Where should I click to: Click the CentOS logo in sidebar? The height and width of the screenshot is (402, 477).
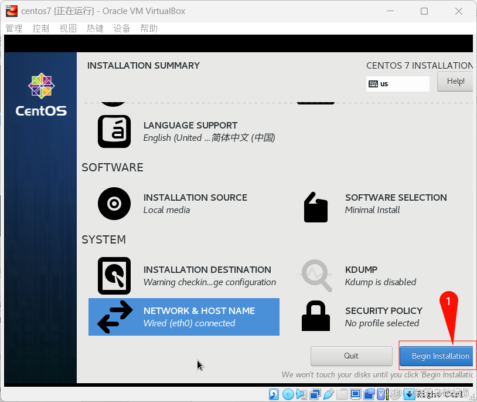point(41,94)
